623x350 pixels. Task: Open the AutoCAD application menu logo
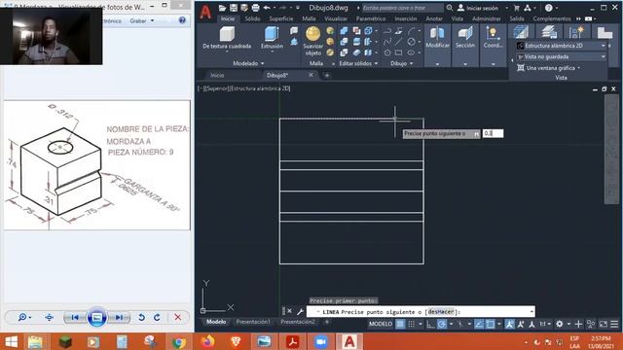[x=205, y=12]
